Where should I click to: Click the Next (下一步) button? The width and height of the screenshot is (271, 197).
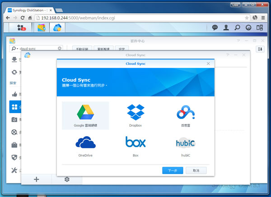coord(173,170)
